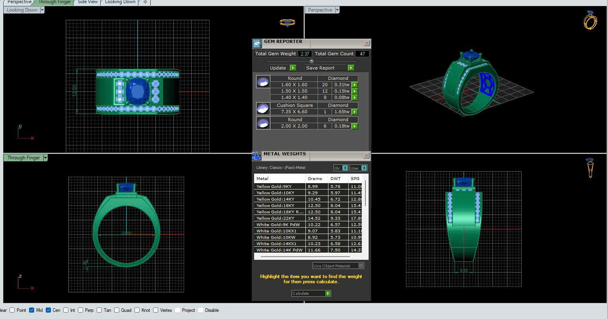Uncheck the Mid osnap checkbox

pyautogui.click(x=31, y=310)
